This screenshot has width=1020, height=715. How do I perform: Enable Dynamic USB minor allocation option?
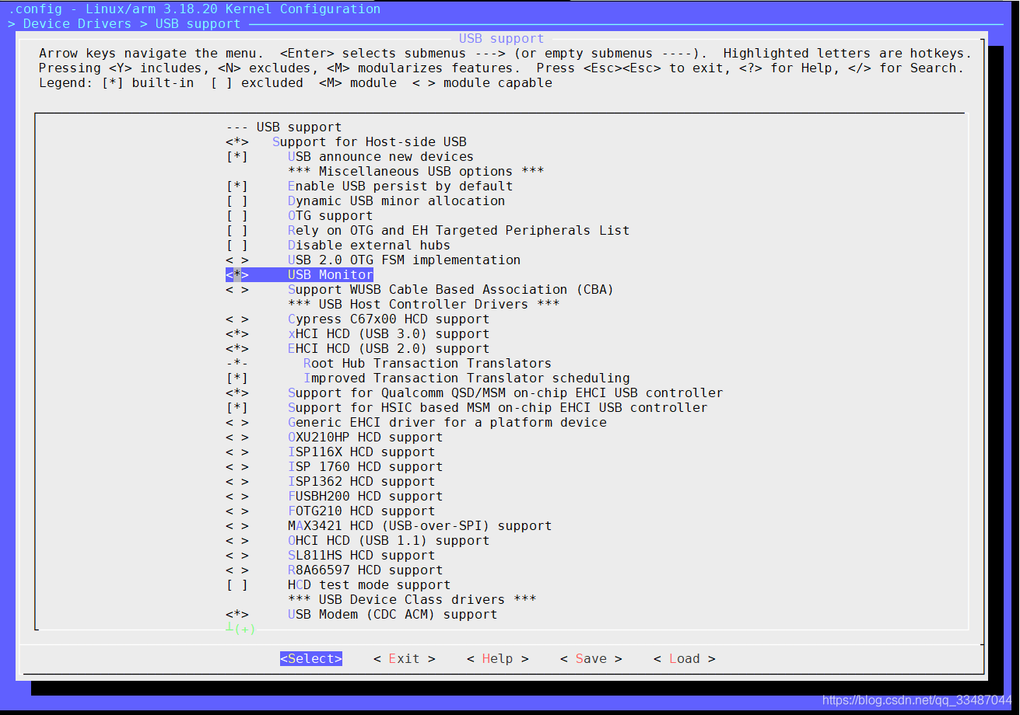point(237,201)
